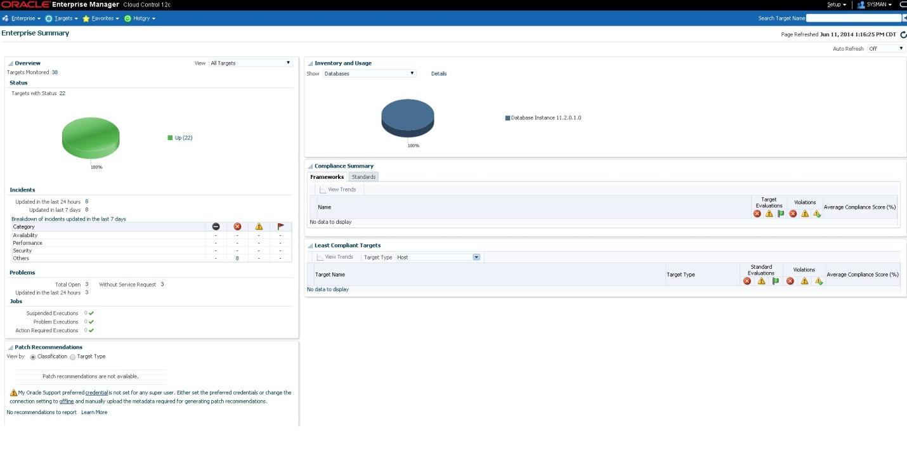Click Targets with Status count 22

[x=62, y=93]
